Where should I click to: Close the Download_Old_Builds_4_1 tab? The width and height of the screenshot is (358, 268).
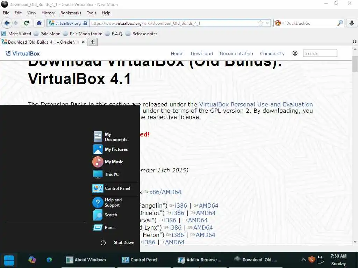83,42
